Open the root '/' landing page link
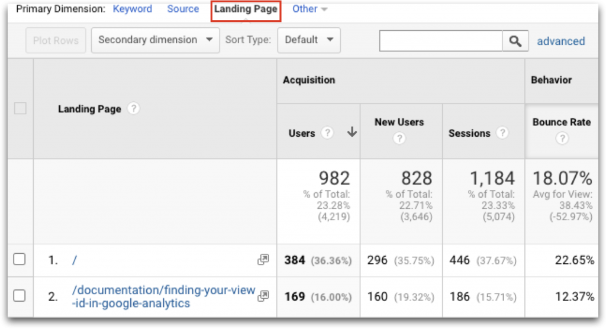Viewport: 606px width, 329px height. coord(75,260)
